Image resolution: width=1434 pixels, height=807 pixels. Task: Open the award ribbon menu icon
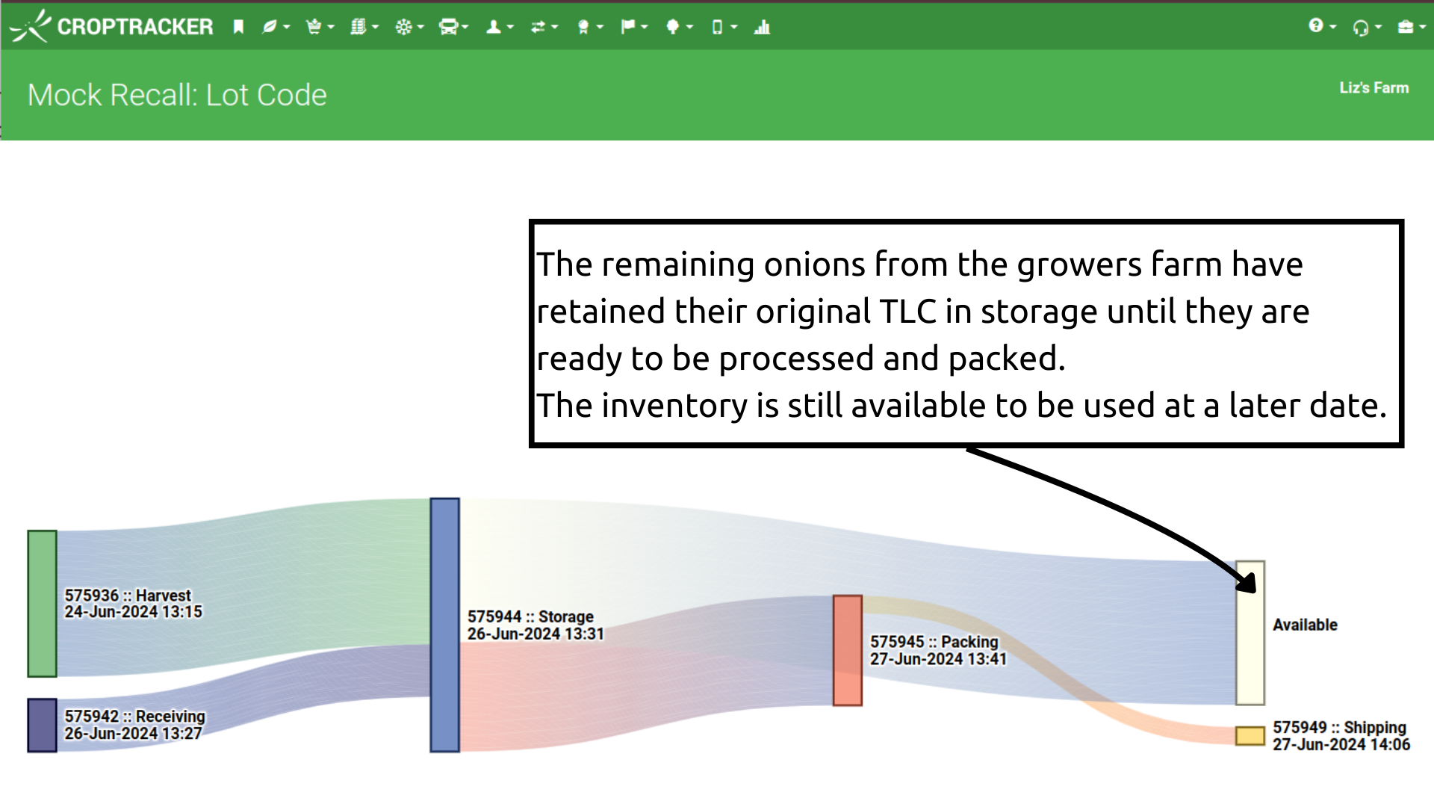point(583,28)
